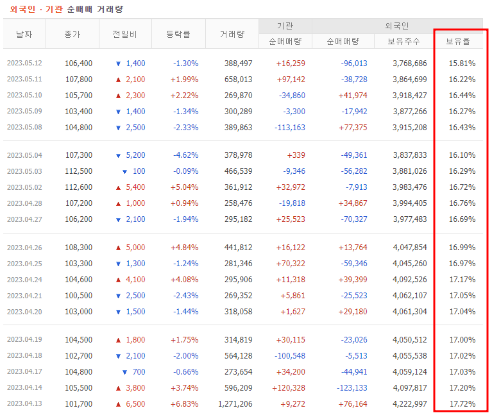Select the date 2023.05.09

24,111
